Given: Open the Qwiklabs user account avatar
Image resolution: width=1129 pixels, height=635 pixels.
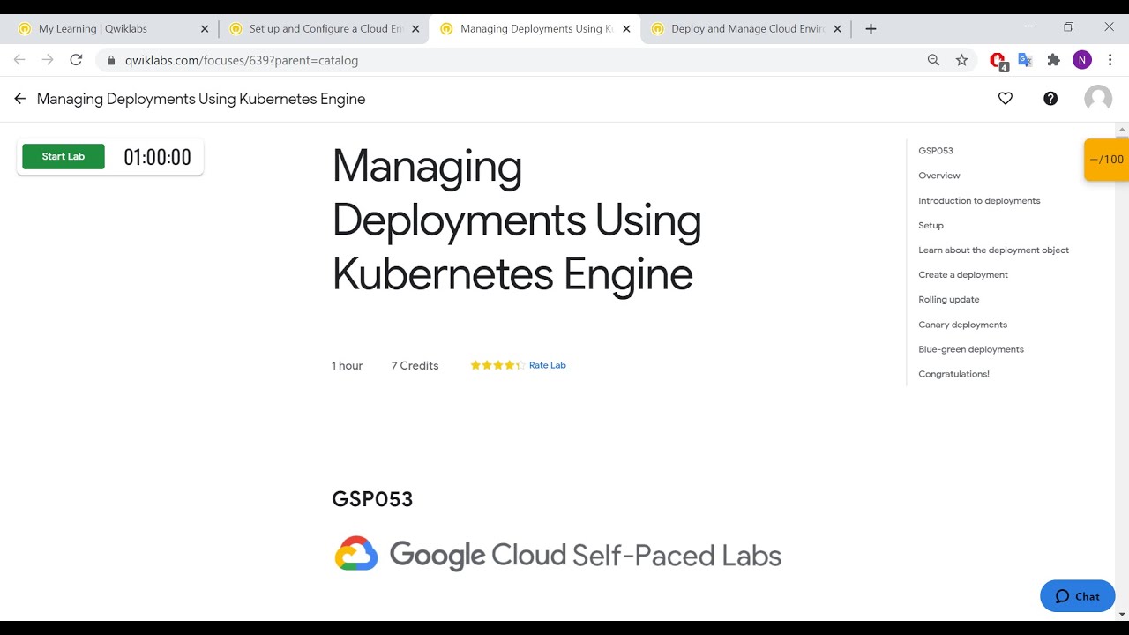Looking at the screenshot, I should pyautogui.click(x=1098, y=99).
